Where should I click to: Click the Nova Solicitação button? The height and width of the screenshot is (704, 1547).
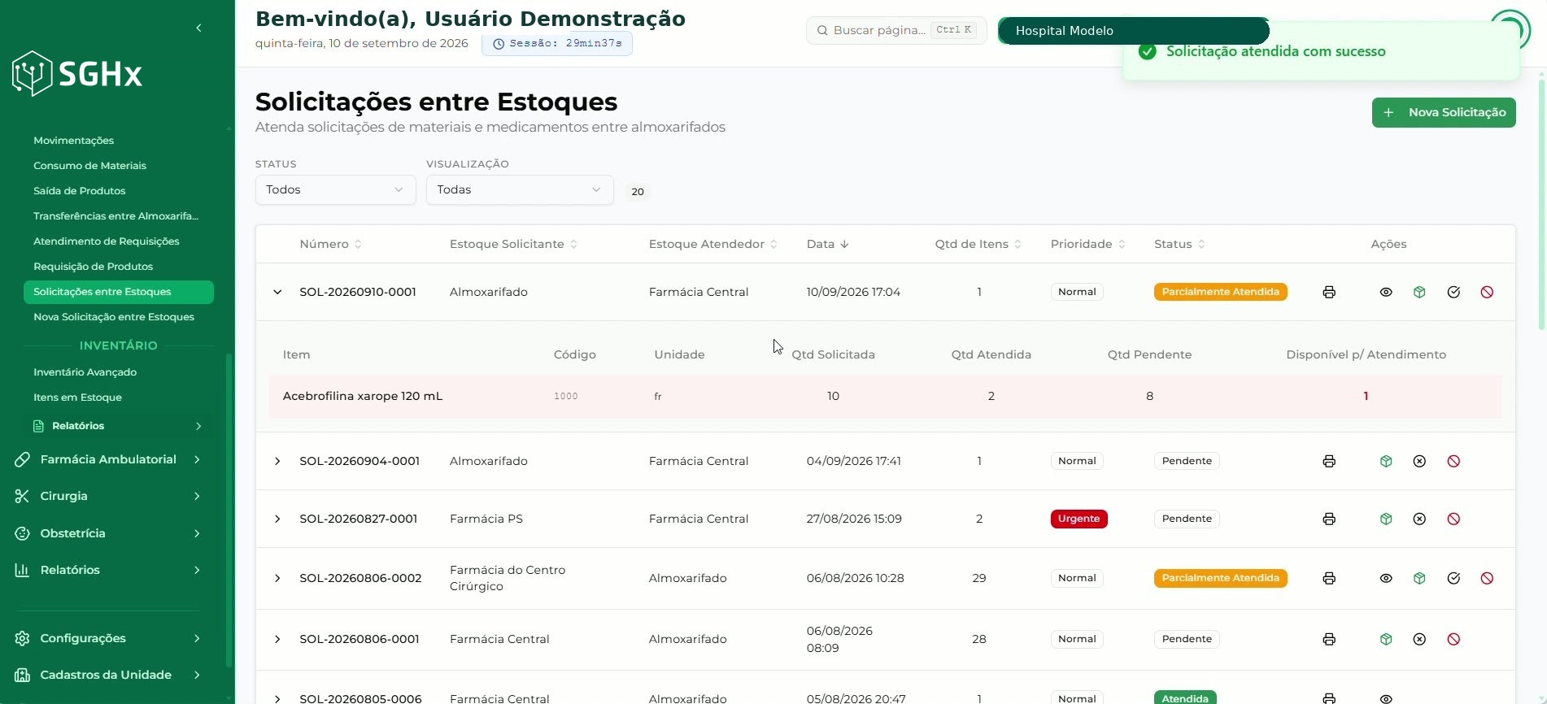pyautogui.click(x=1444, y=112)
